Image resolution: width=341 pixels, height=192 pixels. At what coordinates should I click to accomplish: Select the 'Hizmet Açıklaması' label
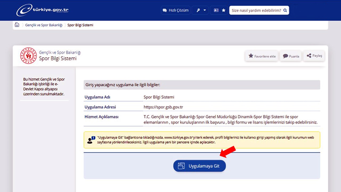[102, 117]
